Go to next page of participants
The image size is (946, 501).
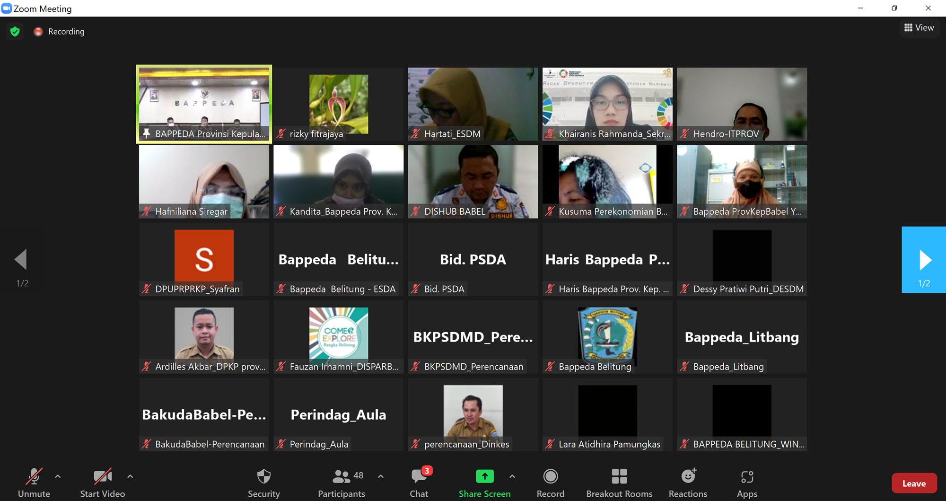click(924, 260)
